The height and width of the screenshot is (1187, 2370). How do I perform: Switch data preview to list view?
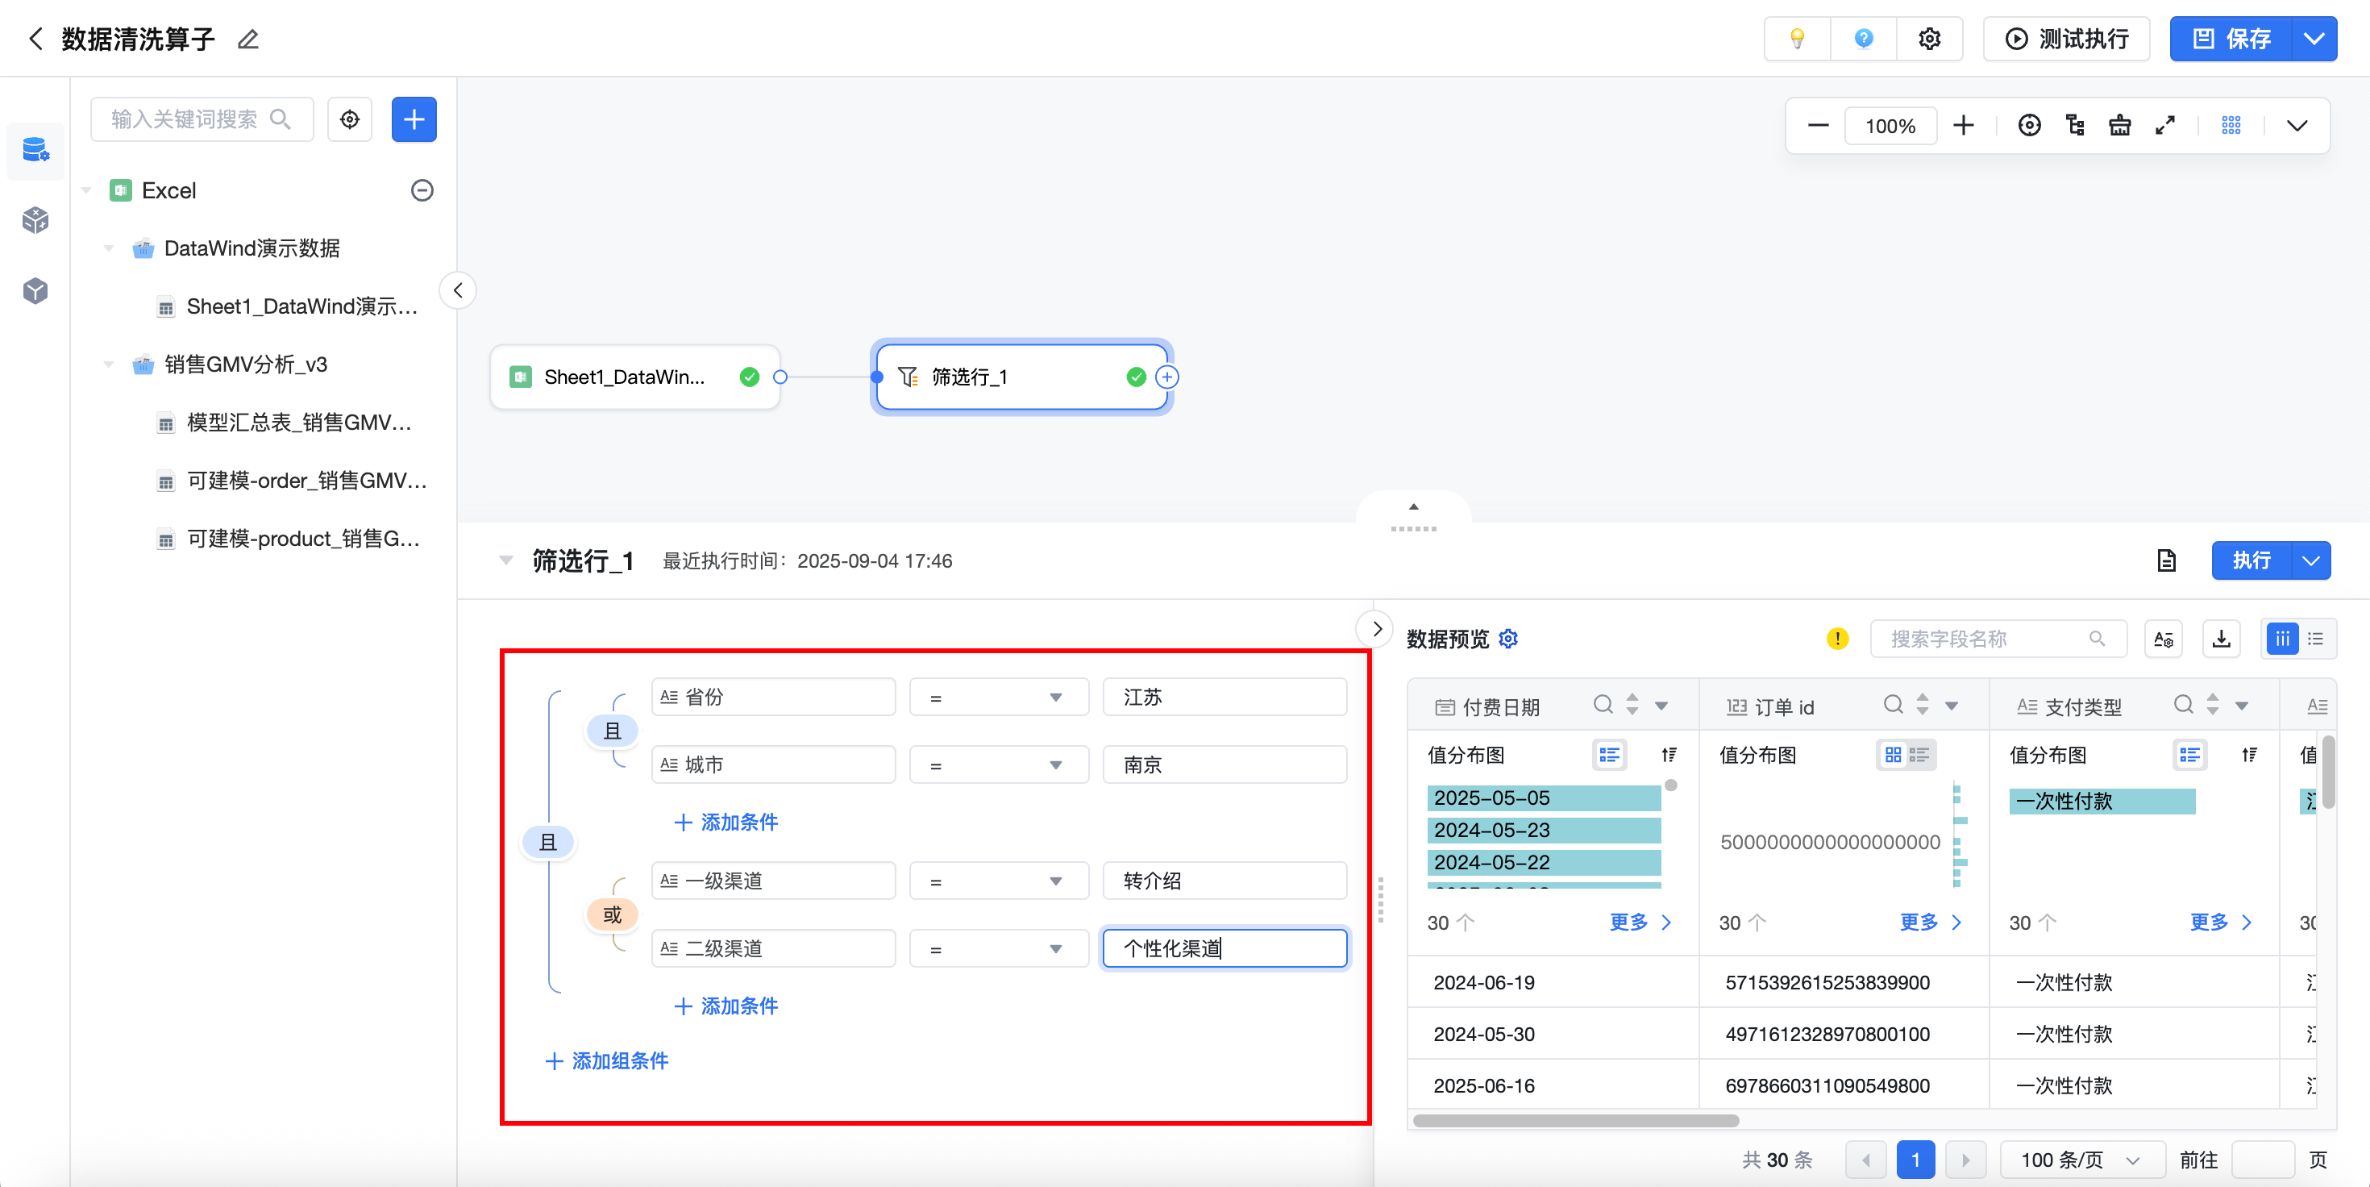click(2316, 639)
